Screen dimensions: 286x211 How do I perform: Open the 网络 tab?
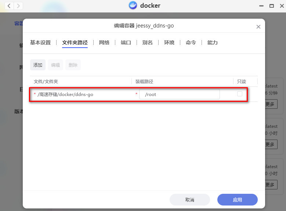coord(104,42)
